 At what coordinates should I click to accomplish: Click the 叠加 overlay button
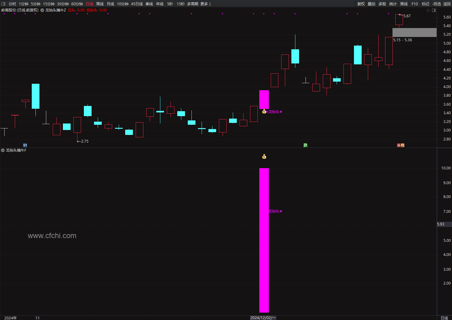(372, 4)
